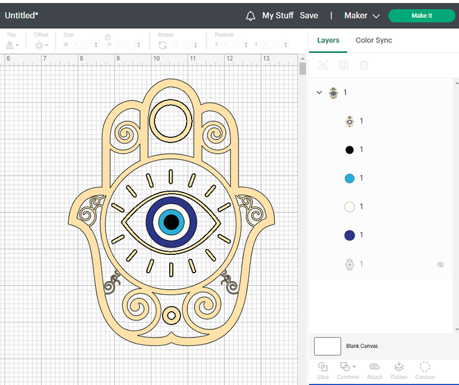Screen dimensions: 459x385
Task: Open the Maker machine dropdown
Action: coord(362,15)
